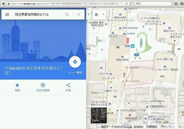Viewport: 184px width, 129px height.
Task: Click the サーティワンアイスクリーム shop icon
Action: tap(164, 23)
